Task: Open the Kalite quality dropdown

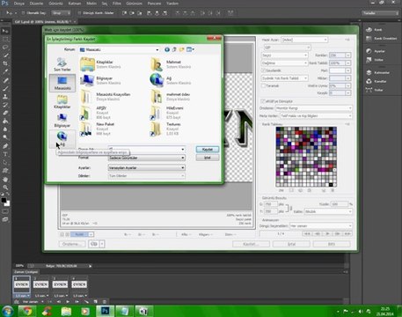Action: pos(328,211)
